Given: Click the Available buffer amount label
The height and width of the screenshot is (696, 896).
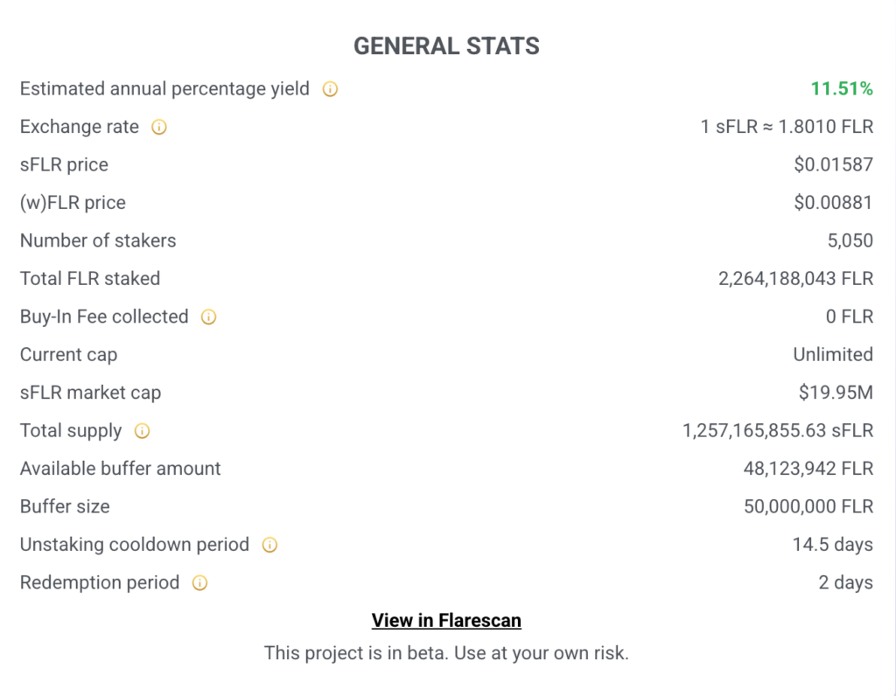Looking at the screenshot, I should coord(120,469).
